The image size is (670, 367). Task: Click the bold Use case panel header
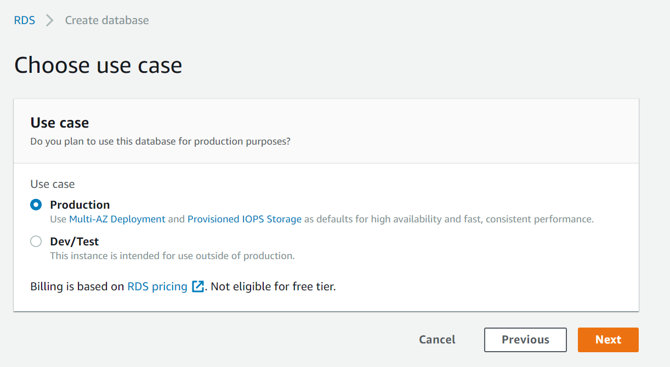point(60,123)
